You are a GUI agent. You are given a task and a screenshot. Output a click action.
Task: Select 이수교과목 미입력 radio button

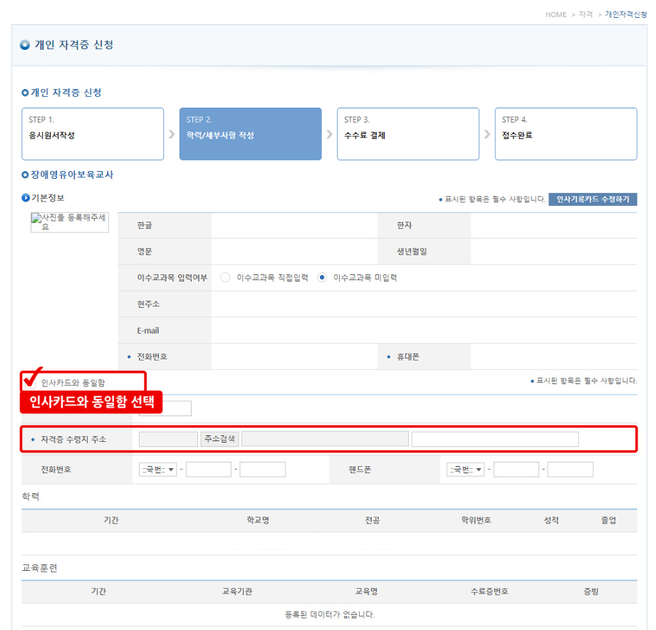[322, 277]
